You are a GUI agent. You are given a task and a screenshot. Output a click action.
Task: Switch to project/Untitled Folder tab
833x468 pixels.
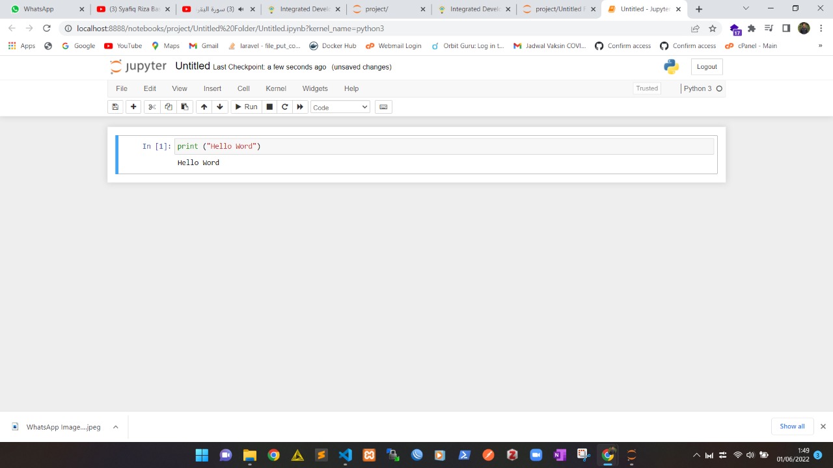(559, 9)
